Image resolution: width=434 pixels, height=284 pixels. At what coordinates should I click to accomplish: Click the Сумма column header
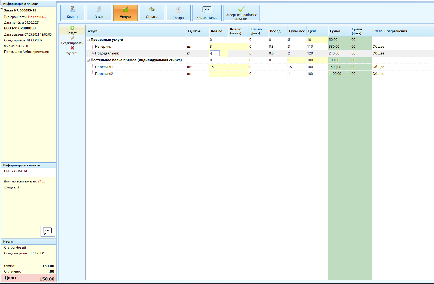point(339,31)
